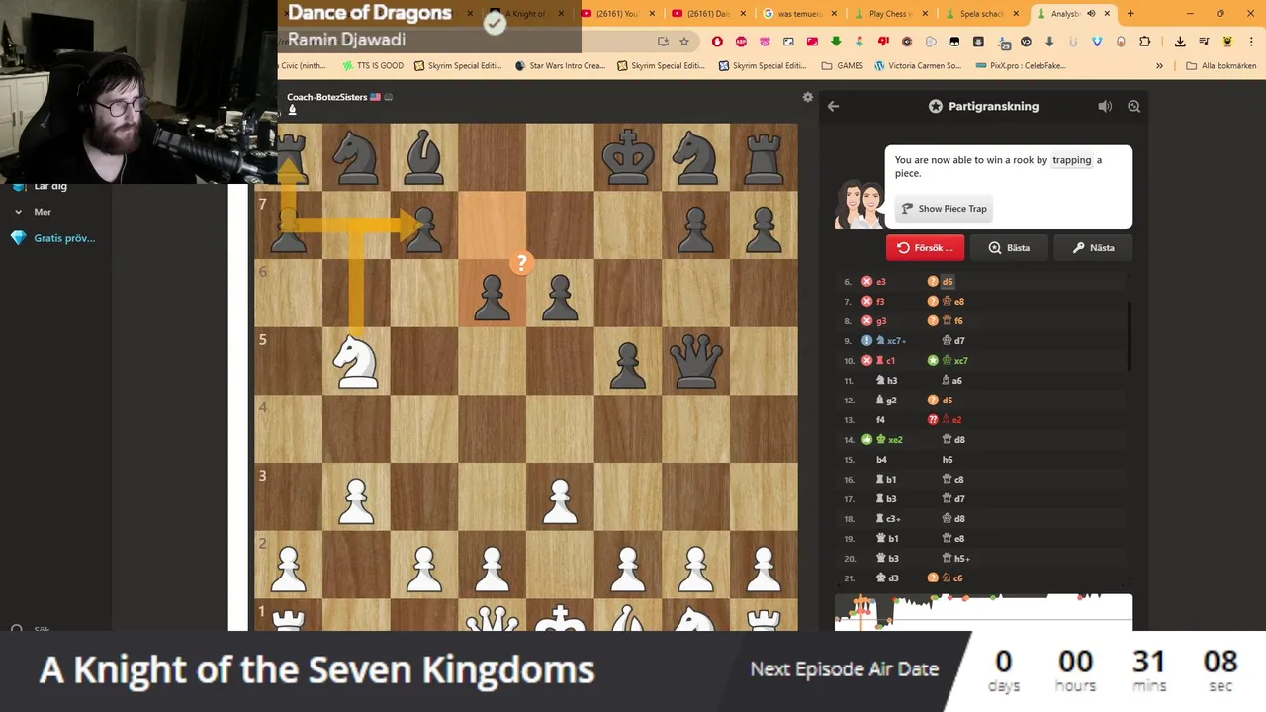Mute audio on the Analysbr tab

coord(1091,14)
